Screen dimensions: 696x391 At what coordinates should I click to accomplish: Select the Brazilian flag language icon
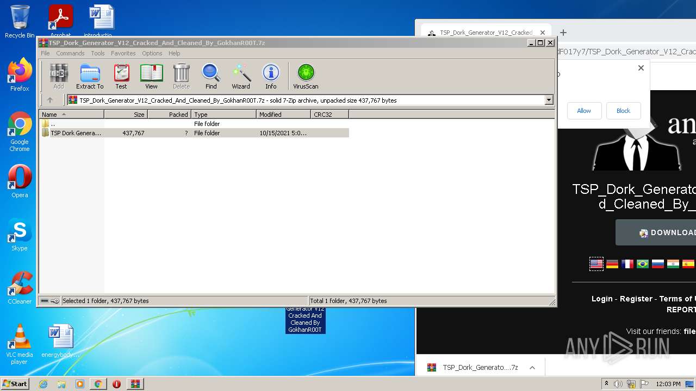pyautogui.click(x=643, y=264)
